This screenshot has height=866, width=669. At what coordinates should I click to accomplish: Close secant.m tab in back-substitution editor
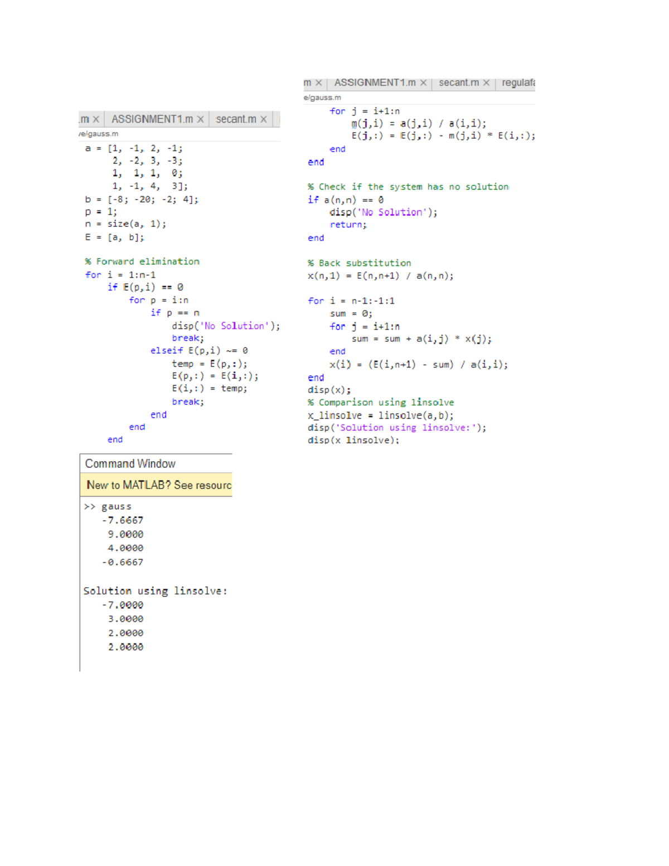pos(486,83)
